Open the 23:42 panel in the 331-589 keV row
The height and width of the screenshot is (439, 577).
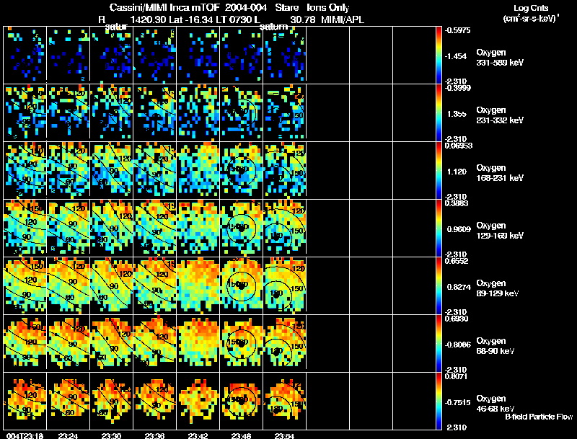(x=198, y=56)
